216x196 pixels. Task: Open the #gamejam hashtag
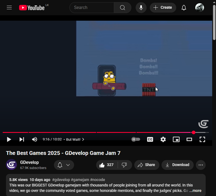point(80,180)
